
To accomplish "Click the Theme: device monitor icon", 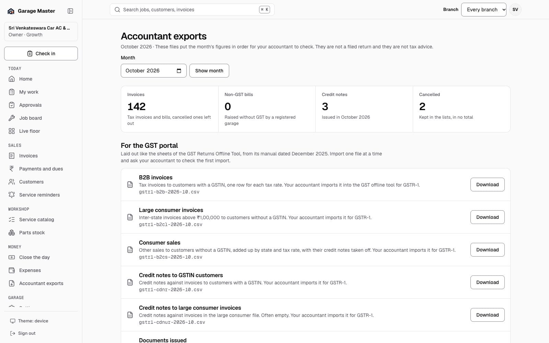I will click(13, 321).
